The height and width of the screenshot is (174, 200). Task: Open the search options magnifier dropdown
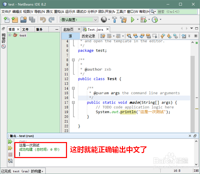pos(153,12)
